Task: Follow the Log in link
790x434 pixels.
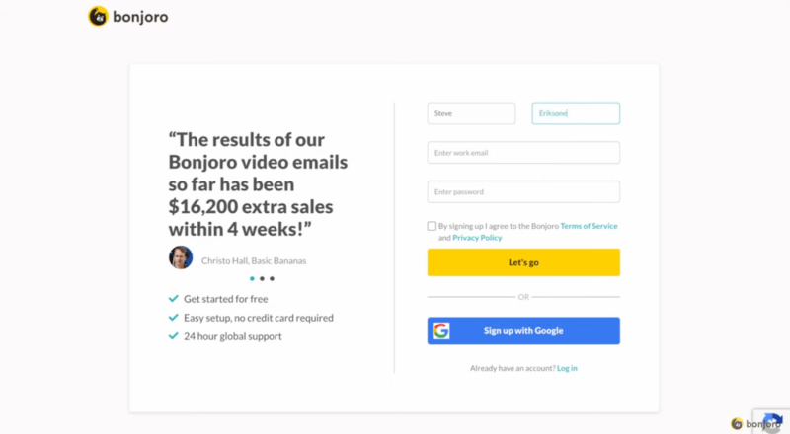Action: pos(567,368)
